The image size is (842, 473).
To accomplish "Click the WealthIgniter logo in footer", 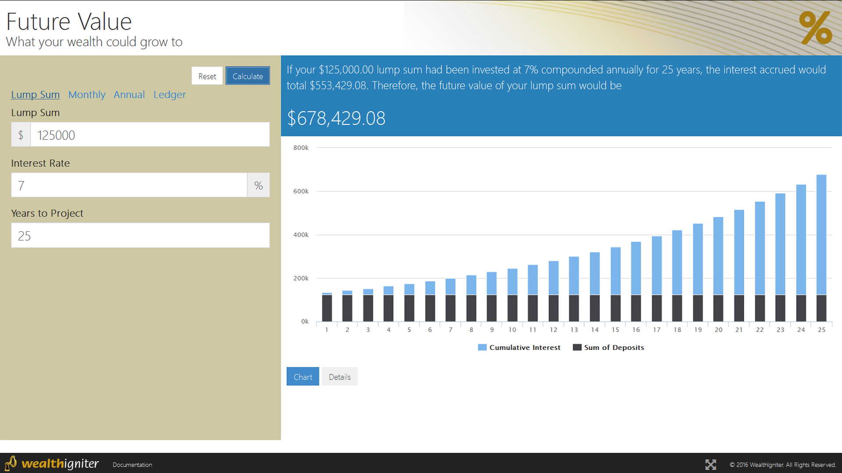I will pyautogui.click(x=53, y=463).
